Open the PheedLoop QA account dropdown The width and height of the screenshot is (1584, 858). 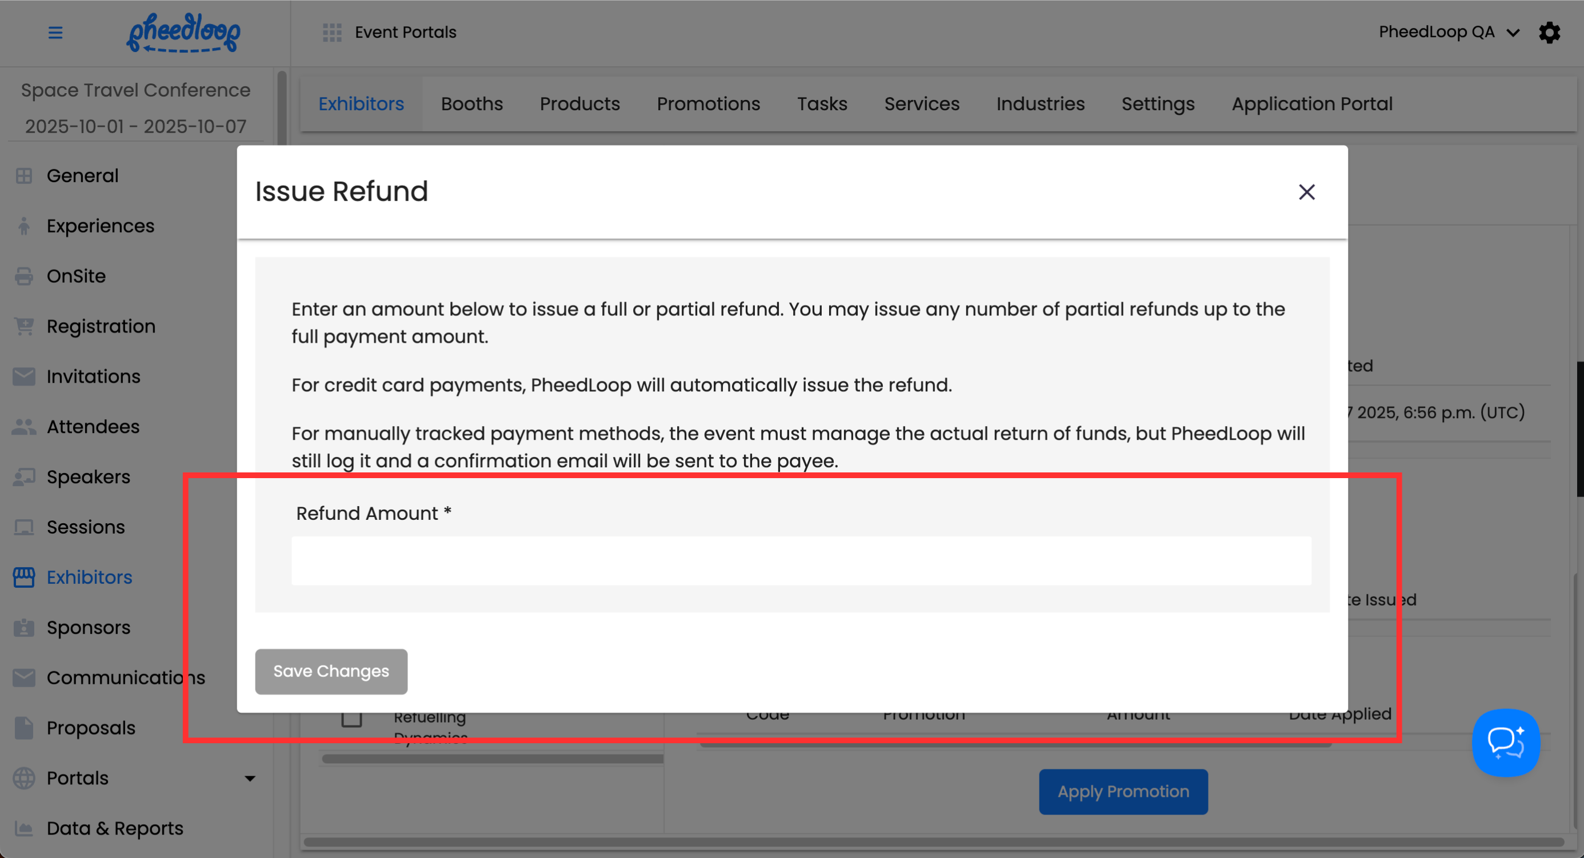(1448, 32)
